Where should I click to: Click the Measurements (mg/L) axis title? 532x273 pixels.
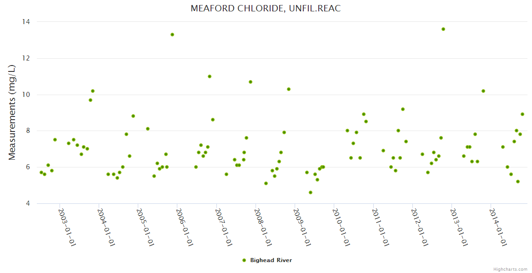[x=12, y=112]
